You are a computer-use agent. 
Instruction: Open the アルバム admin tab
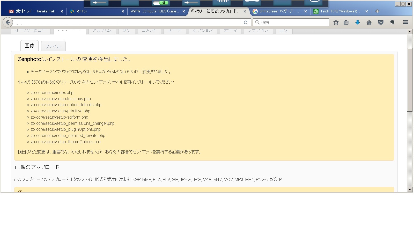(102, 31)
